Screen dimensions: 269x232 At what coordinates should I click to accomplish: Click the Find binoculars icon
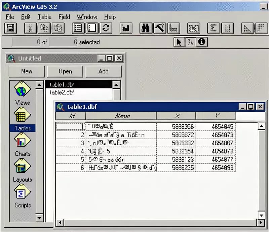click(x=146, y=28)
